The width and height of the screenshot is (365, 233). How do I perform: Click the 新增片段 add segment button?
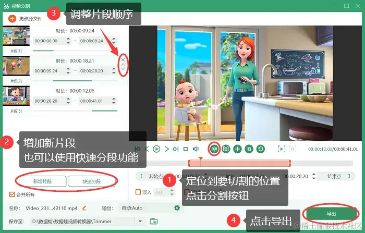(x=42, y=181)
